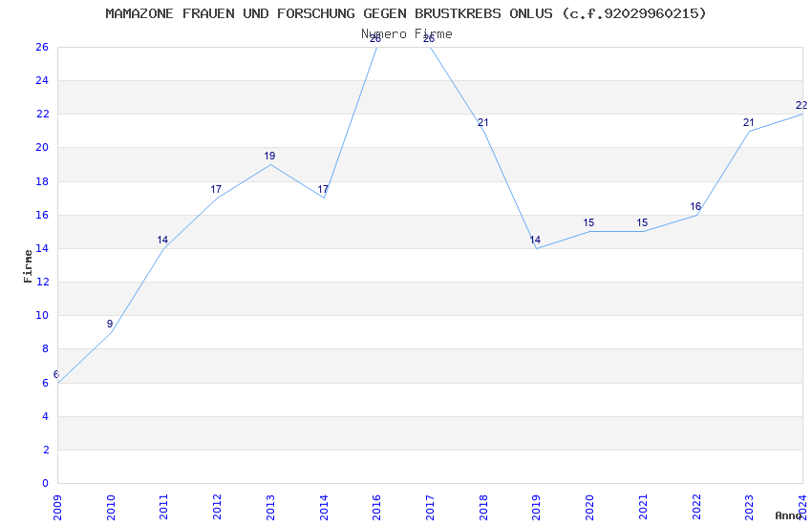
Task: Select y-axis tick label 26
Action: (x=42, y=47)
